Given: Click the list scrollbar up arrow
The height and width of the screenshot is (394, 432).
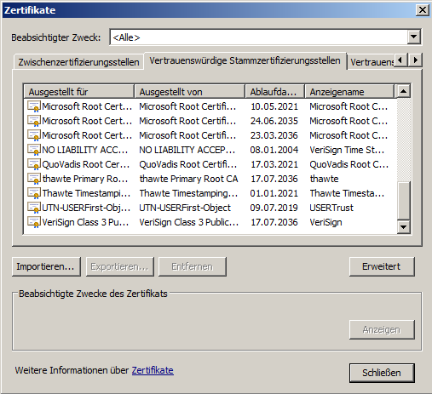Looking at the screenshot, I should [403, 91].
